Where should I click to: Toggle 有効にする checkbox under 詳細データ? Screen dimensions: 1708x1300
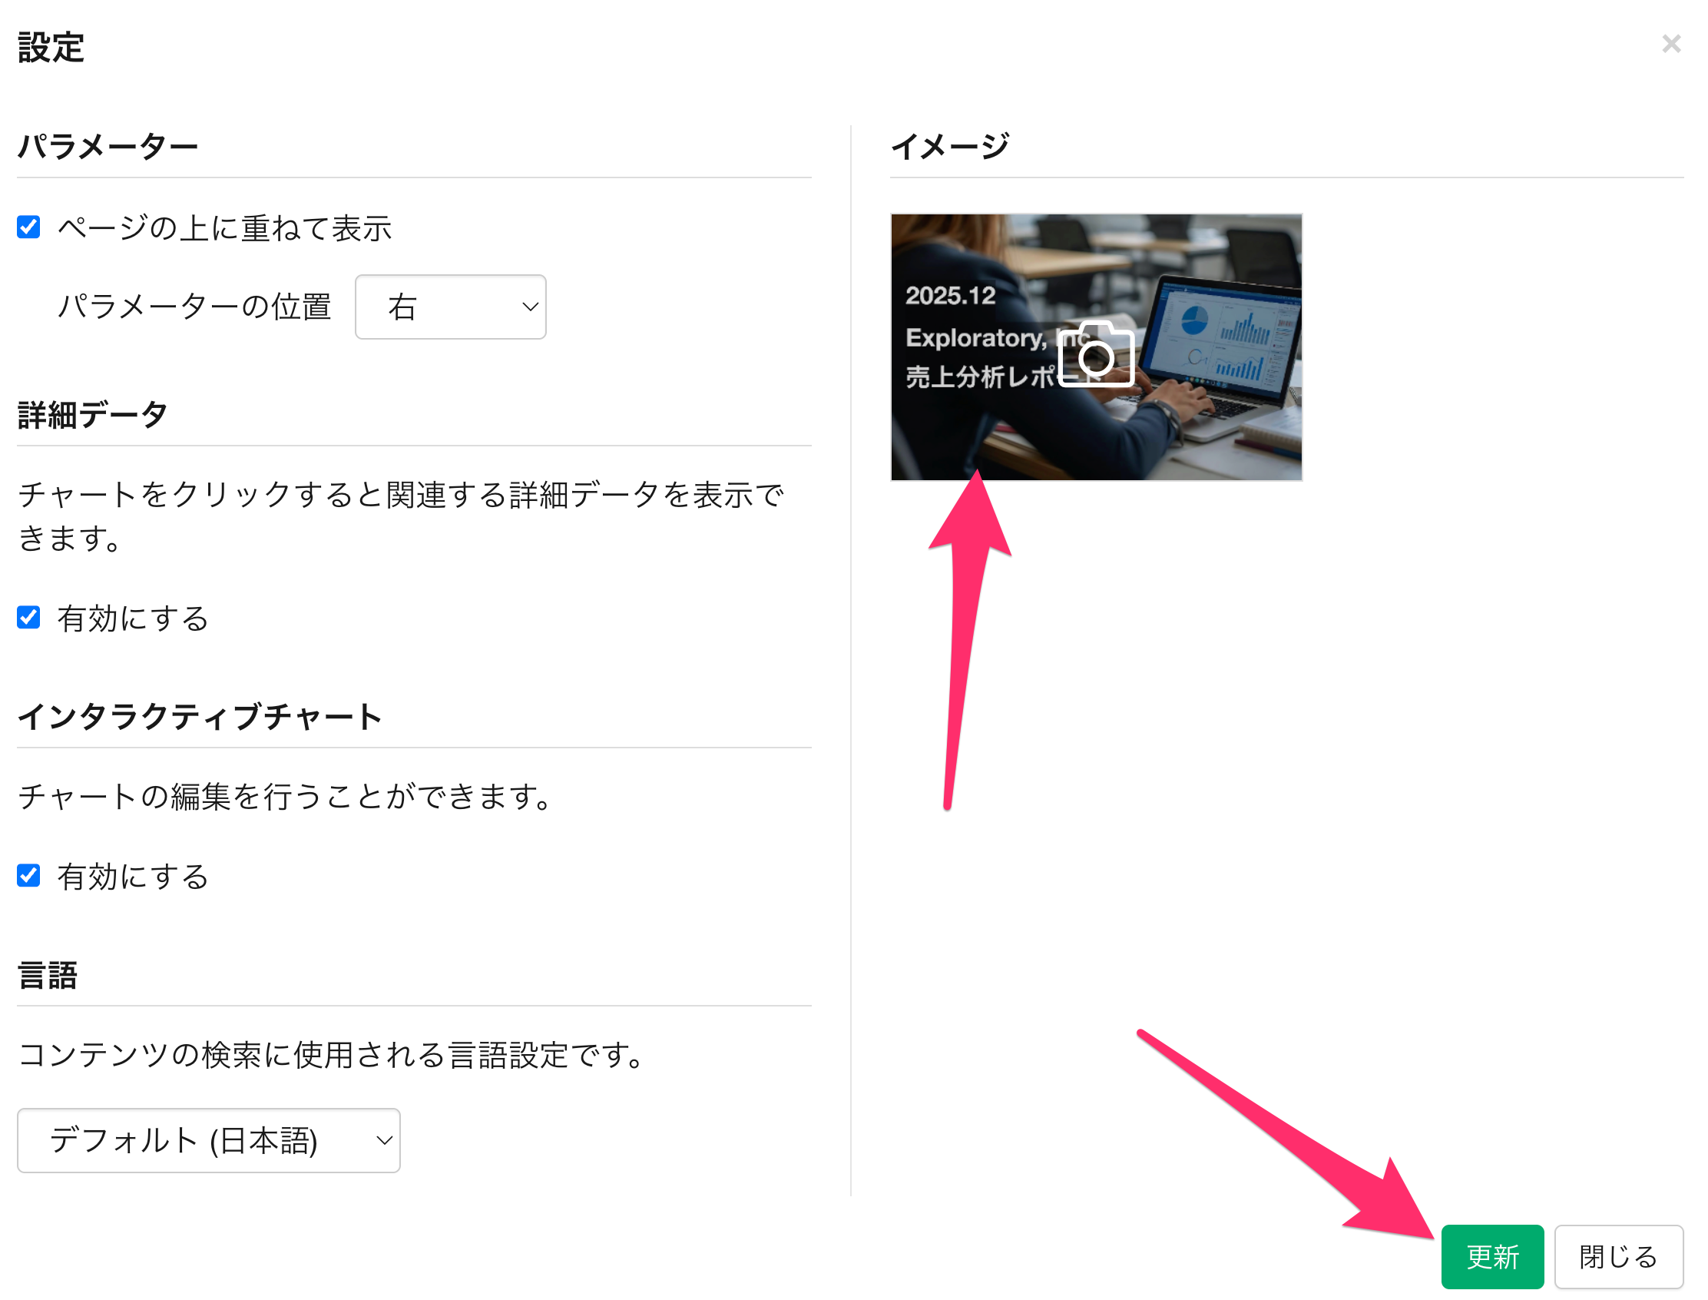tap(28, 618)
